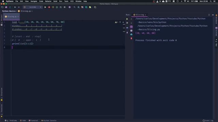Screen dimensions: 218x122
Task: Click the open folder icon in the toolbar
Action: tap(2, 7)
